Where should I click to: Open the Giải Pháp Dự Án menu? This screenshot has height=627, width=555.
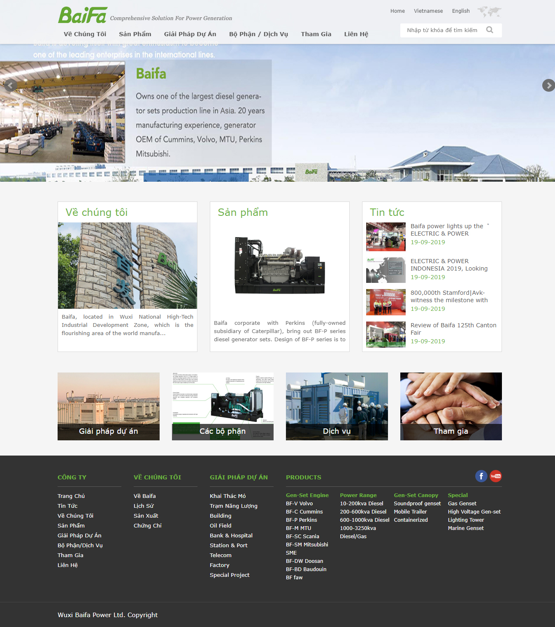click(190, 34)
